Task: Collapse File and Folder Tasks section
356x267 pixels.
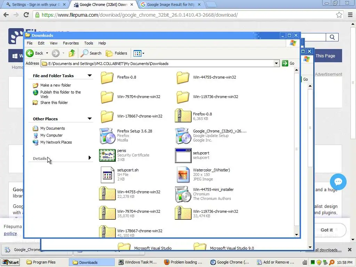Action: click(90, 75)
